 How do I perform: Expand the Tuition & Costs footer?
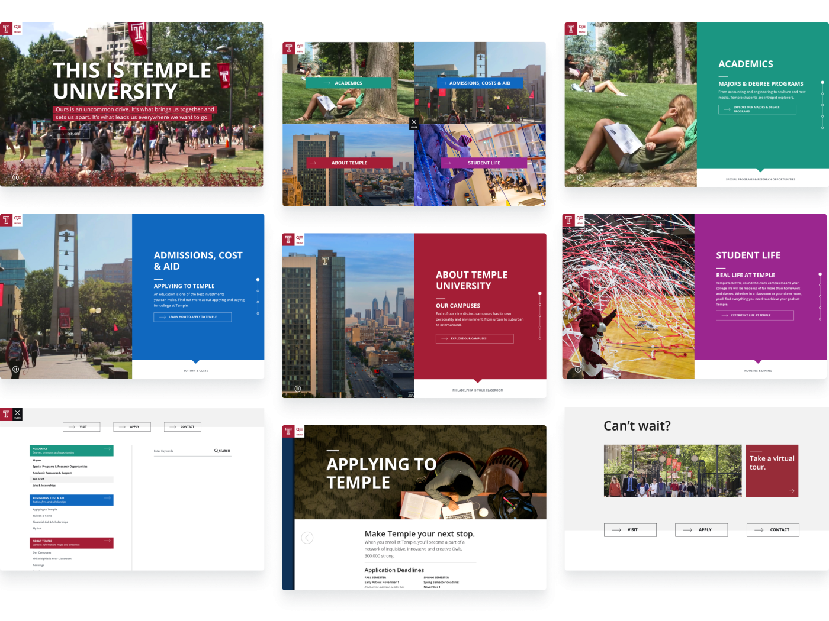coord(195,371)
